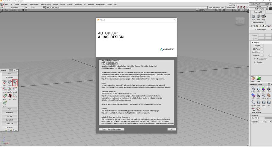Apply Isophotes diagnostic shade
Viewport: 272px width, 147px height.
click(253, 103)
